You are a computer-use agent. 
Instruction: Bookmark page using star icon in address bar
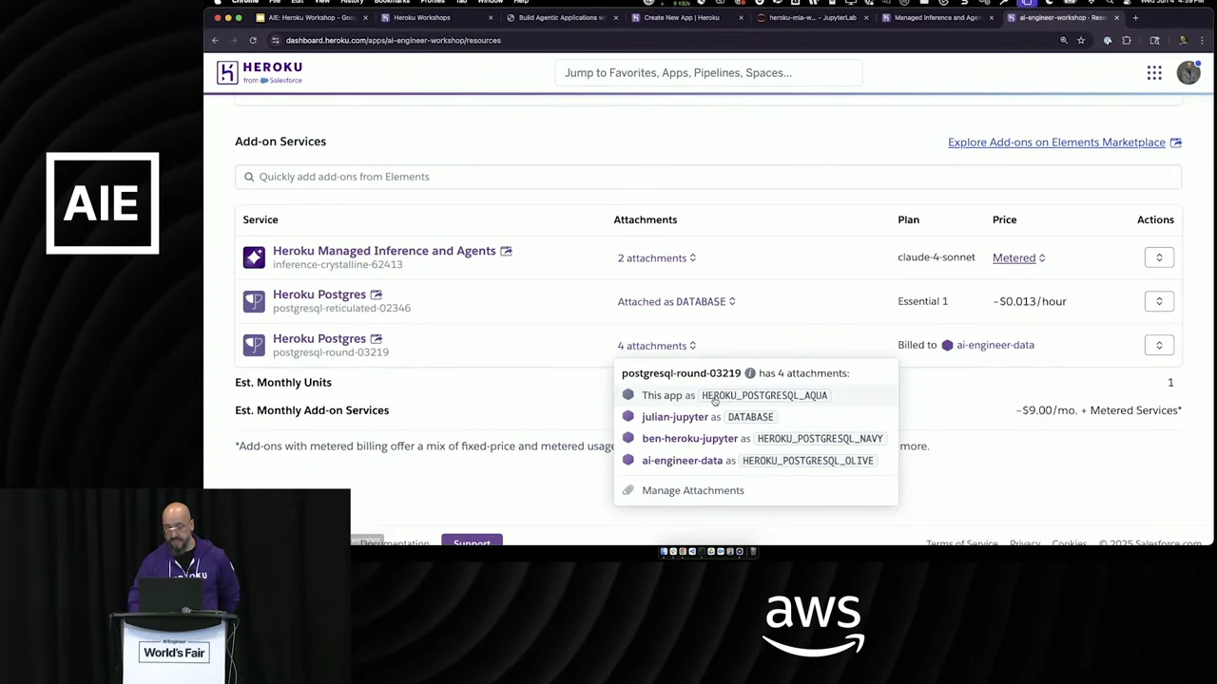point(1081,40)
